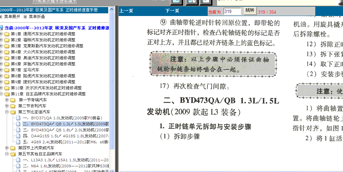Click the folder icon of 第1章 通用汽车
Image resolution: width=343 pixels, height=172 pixels.
[7, 34]
